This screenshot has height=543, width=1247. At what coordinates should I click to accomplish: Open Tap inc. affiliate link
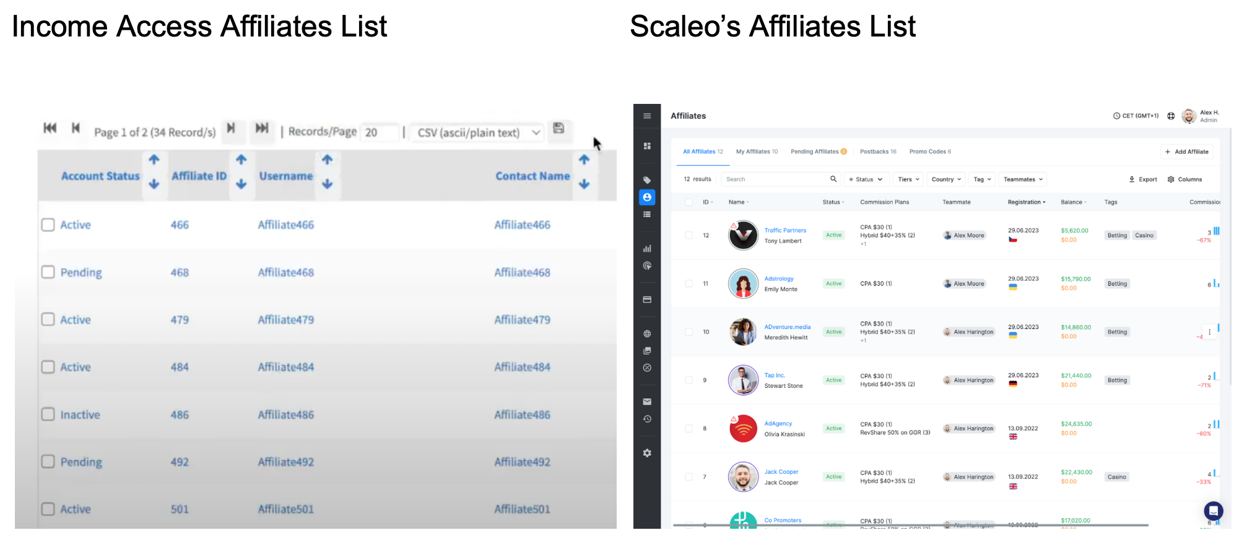[x=775, y=375]
